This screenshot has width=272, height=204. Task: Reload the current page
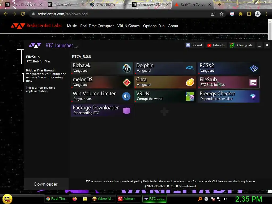coord(23,14)
